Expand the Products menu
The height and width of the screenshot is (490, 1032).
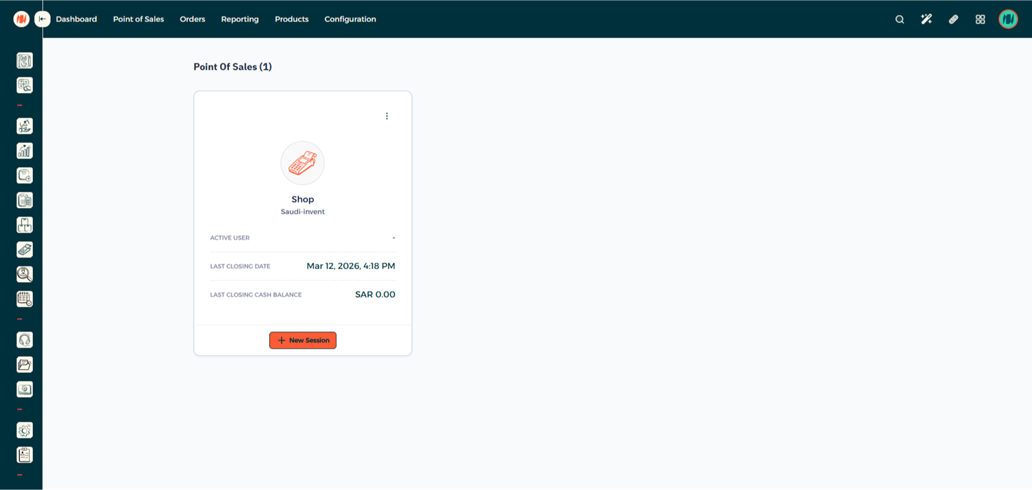[292, 19]
